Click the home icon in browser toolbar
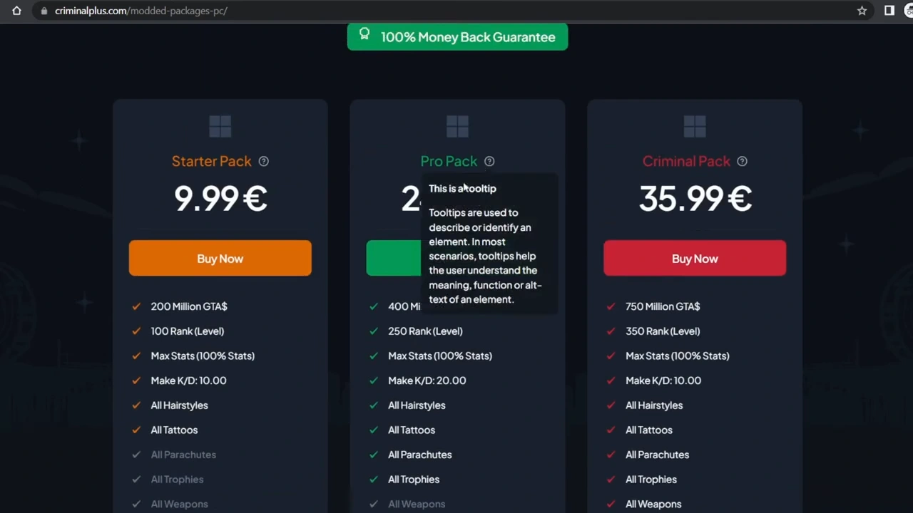913x513 pixels. [16, 11]
